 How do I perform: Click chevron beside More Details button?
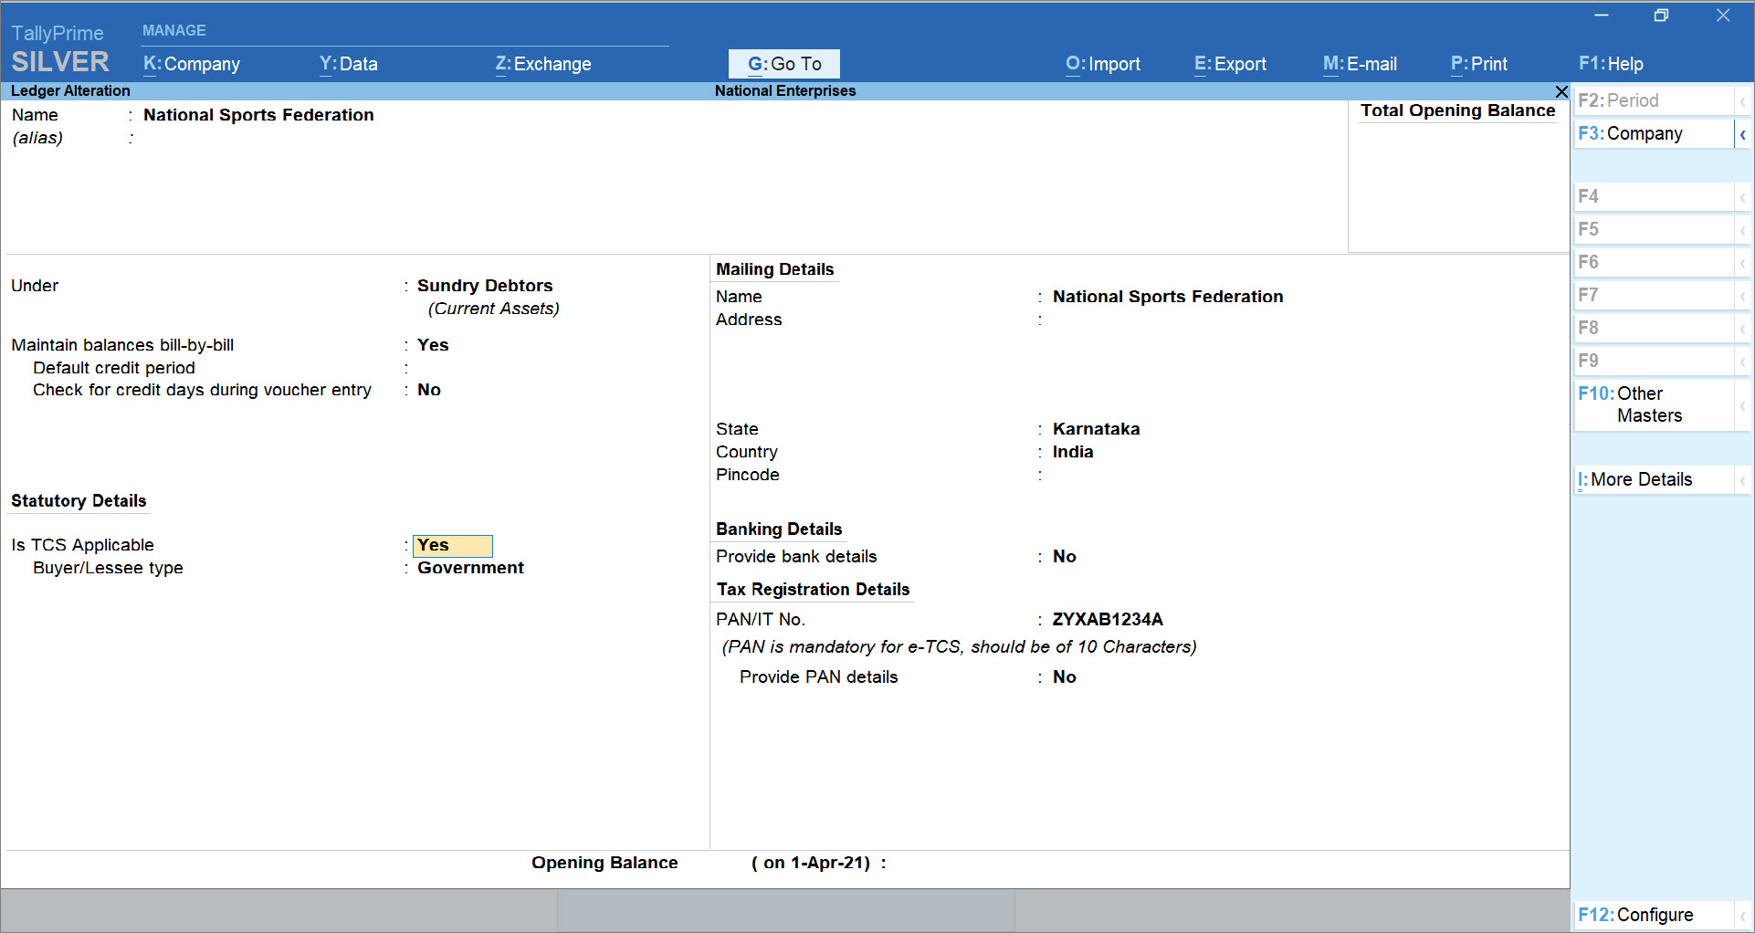1743,480
